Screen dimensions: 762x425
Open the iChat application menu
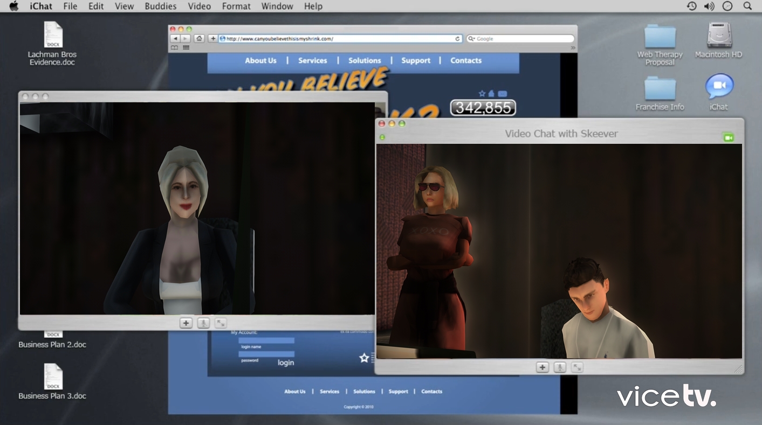pos(41,6)
